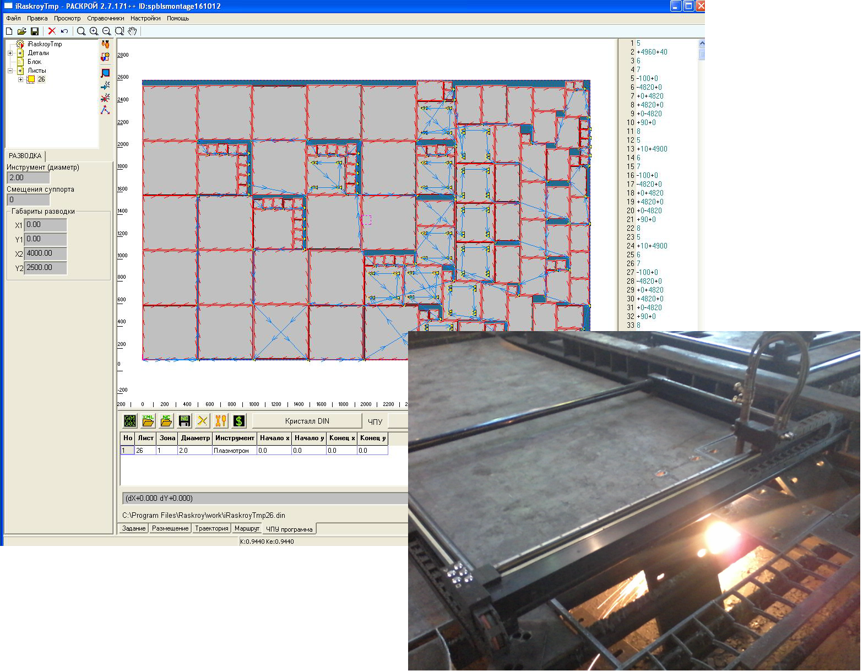Image resolution: width=863 pixels, height=671 pixels.
Task: Activate the pan hand tool
Action: click(x=132, y=31)
